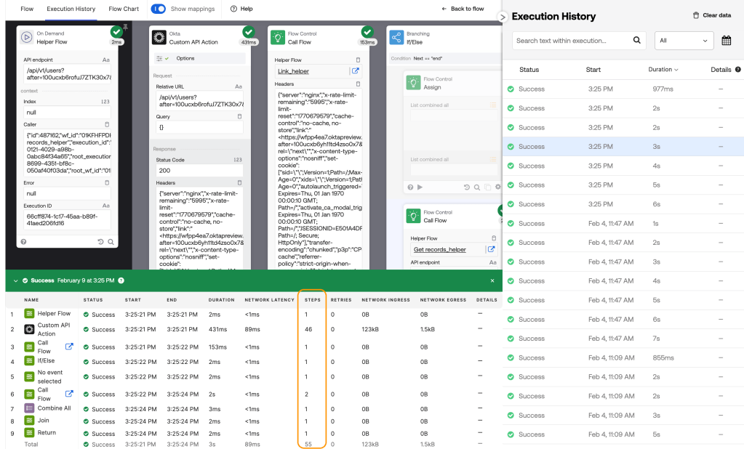Toggle the Show mappings switch
Image resolution: width=744 pixels, height=449 pixels.
160,9
